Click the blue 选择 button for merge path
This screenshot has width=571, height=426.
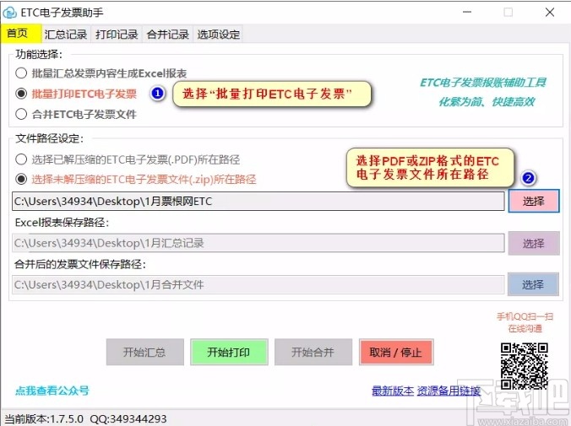tap(534, 284)
